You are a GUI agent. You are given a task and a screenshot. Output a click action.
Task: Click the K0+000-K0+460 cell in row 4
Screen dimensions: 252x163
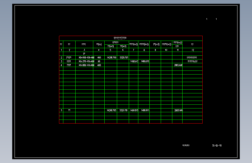(x=86, y=65)
